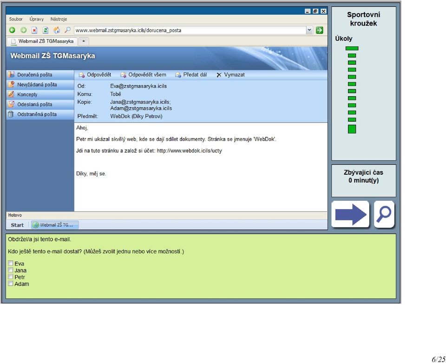The height and width of the screenshot is (363, 446).
Task: Minimize the browser window
Action: point(308,11)
